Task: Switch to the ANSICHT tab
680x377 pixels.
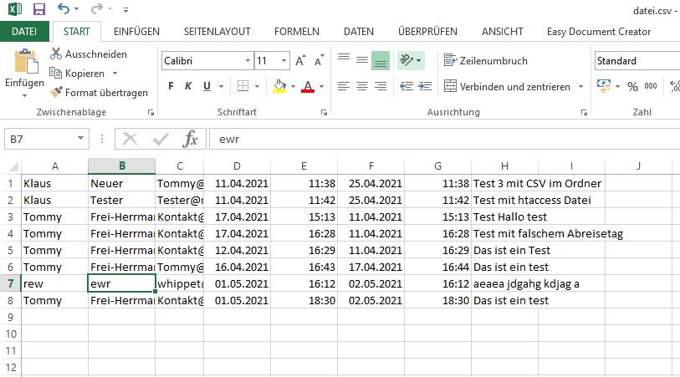Action: [502, 32]
